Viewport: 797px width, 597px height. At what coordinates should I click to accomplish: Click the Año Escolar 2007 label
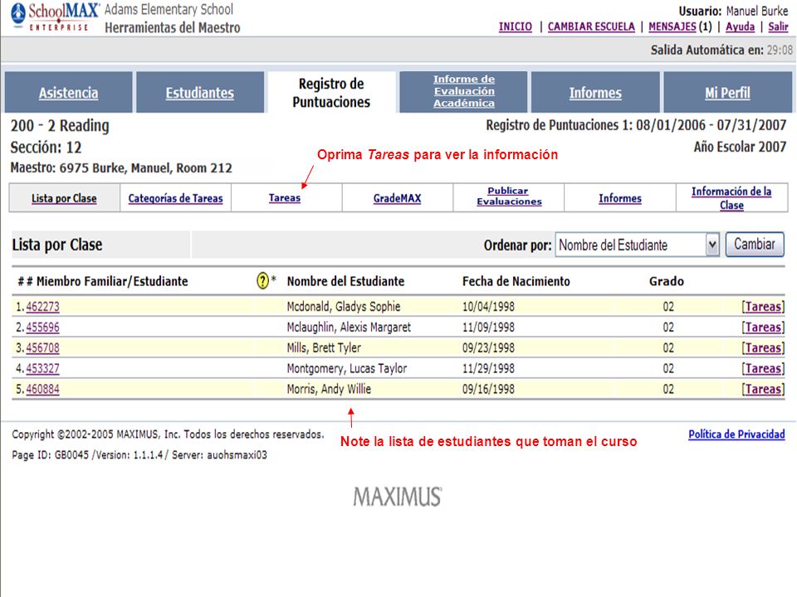click(x=740, y=147)
